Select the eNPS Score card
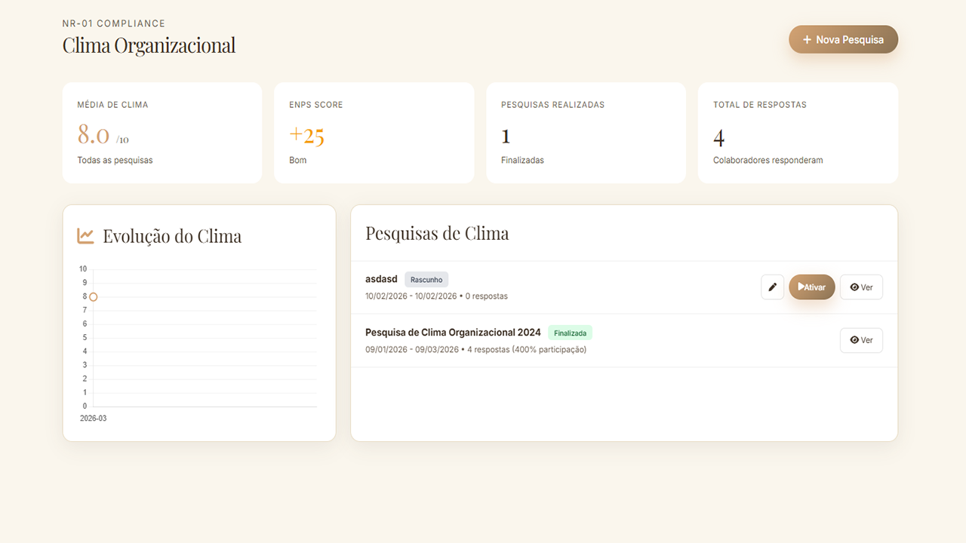The height and width of the screenshot is (543, 966). [x=374, y=133]
